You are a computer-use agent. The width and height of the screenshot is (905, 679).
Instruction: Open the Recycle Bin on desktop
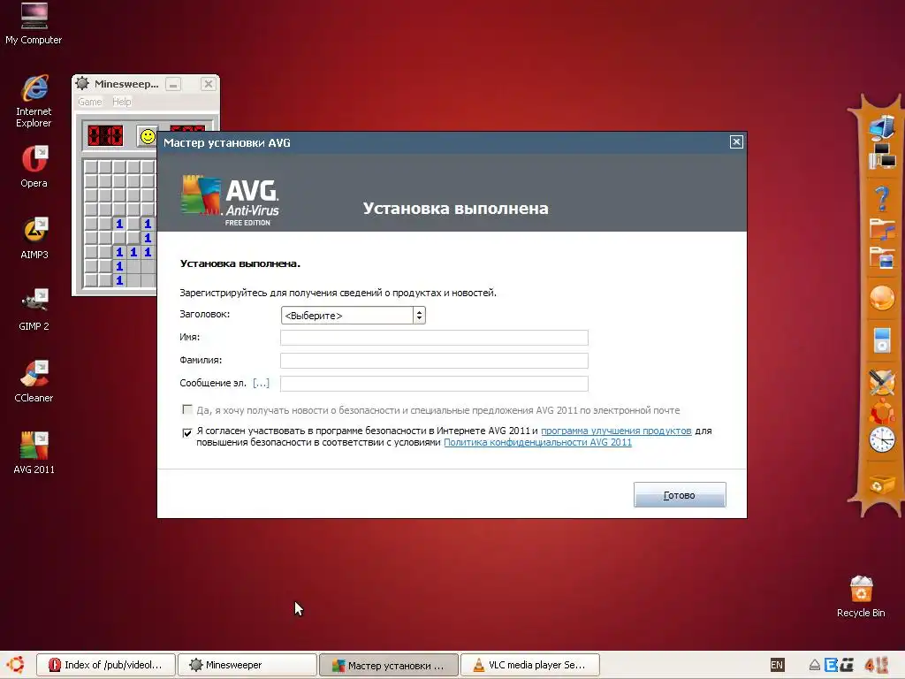(x=861, y=597)
